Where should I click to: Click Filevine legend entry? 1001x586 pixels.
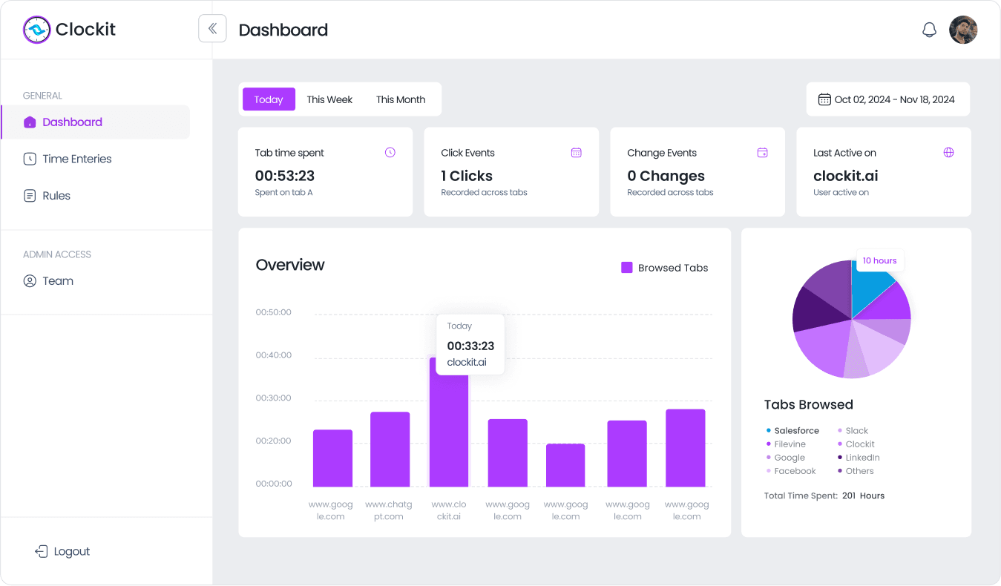786,444
